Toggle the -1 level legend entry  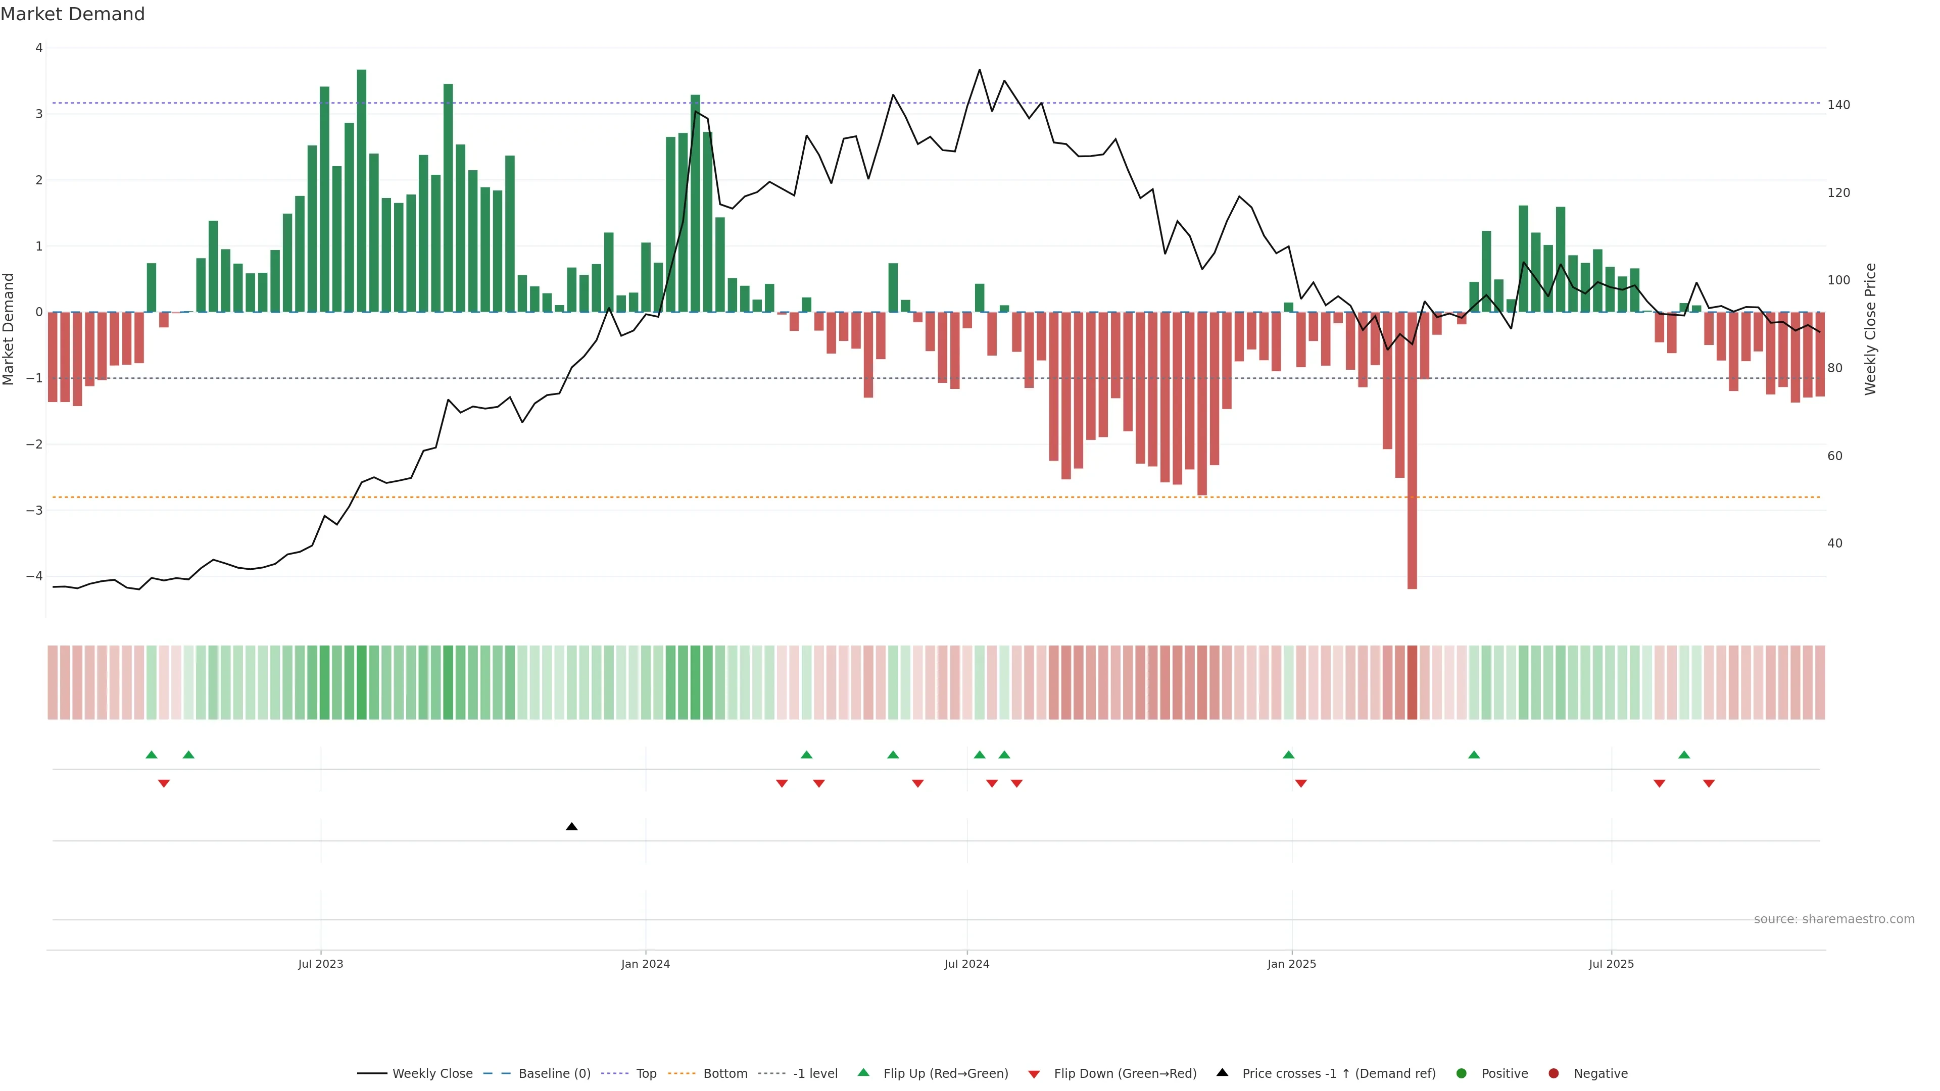[x=815, y=1074]
